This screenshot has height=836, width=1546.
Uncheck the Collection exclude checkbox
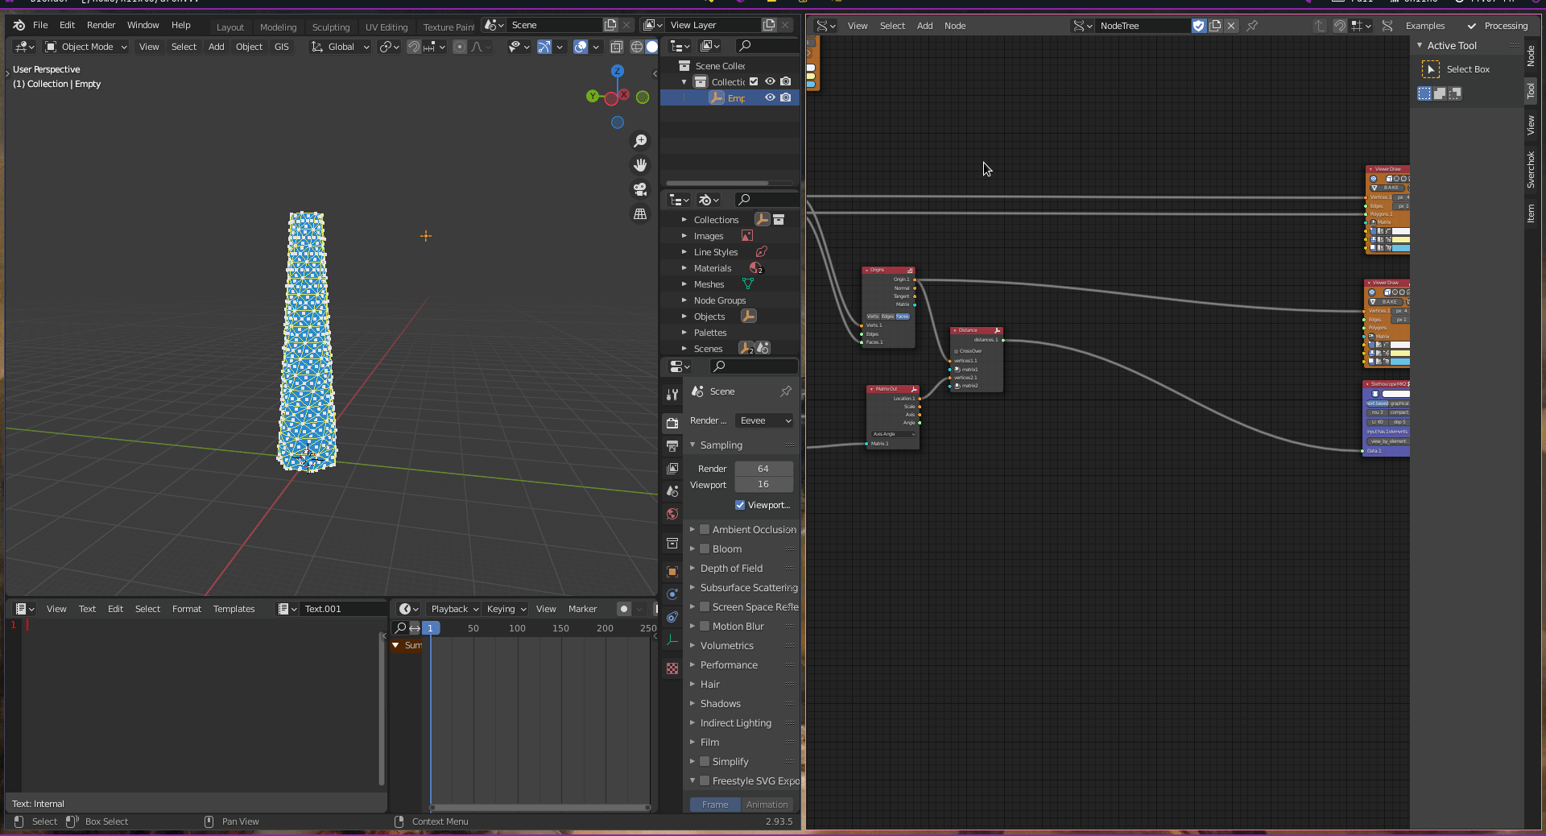754,81
